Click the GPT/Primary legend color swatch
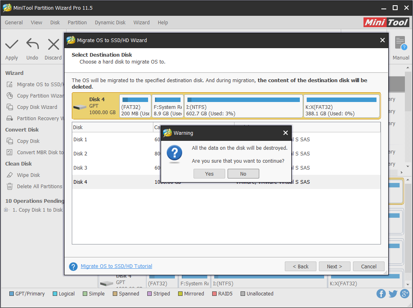Image resolution: width=413 pixels, height=308 pixels. coord(11,294)
